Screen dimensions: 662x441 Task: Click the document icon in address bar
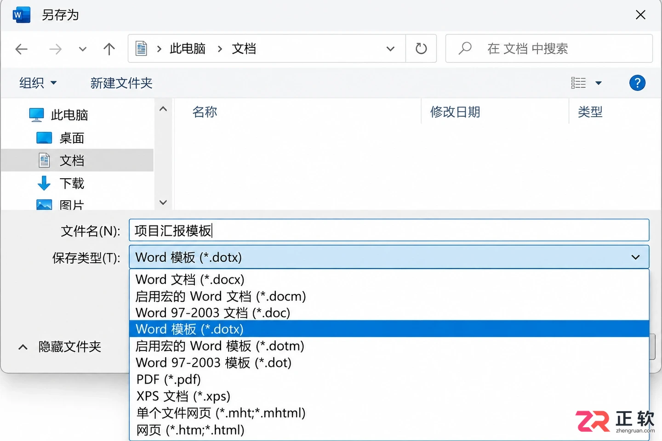coord(142,48)
